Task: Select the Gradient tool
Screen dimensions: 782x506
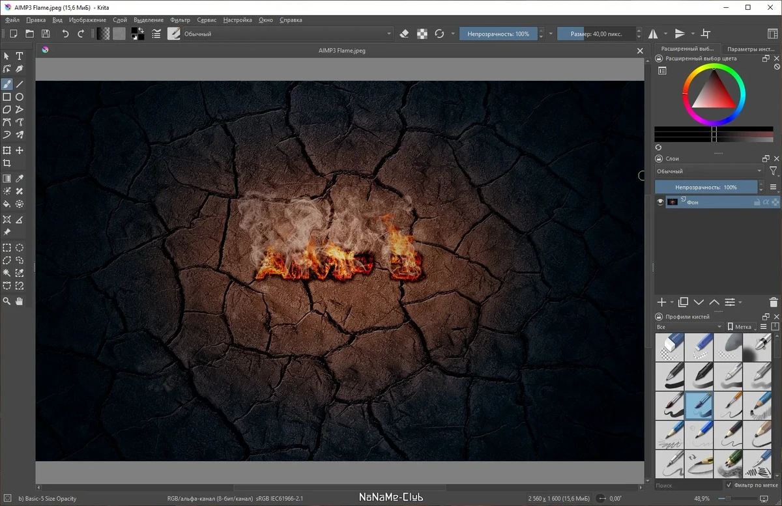Action: (x=7, y=178)
